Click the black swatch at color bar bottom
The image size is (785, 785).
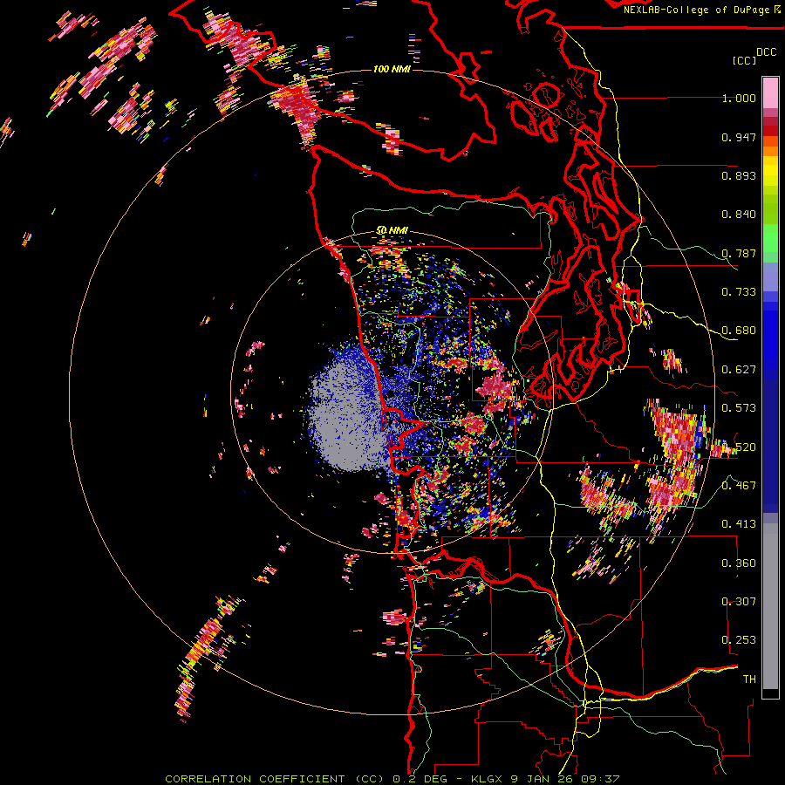pos(770,693)
